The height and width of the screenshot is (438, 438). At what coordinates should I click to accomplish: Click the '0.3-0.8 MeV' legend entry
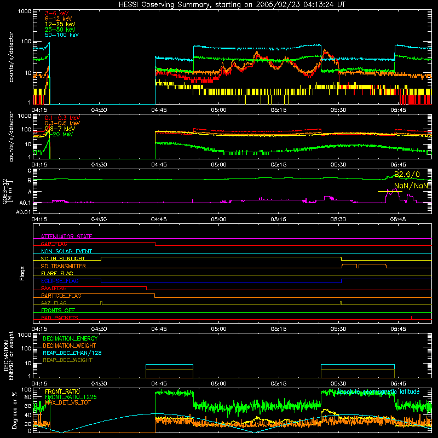pos(62,123)
